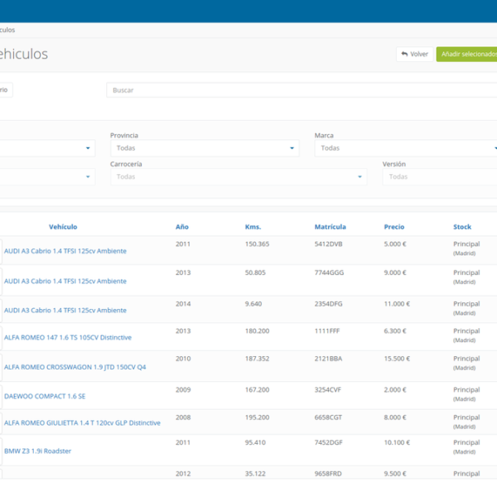Open ALFA ROMEO 147 1.6 TS link
Image resolution: width=497 pixels, height=497 pixels.
tap(68, 338)
